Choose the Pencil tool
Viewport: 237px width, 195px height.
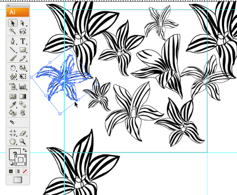23,58
